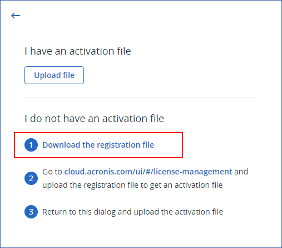
Task: Select 'I do not have an activation file' heading
Action: click(94, 118)
